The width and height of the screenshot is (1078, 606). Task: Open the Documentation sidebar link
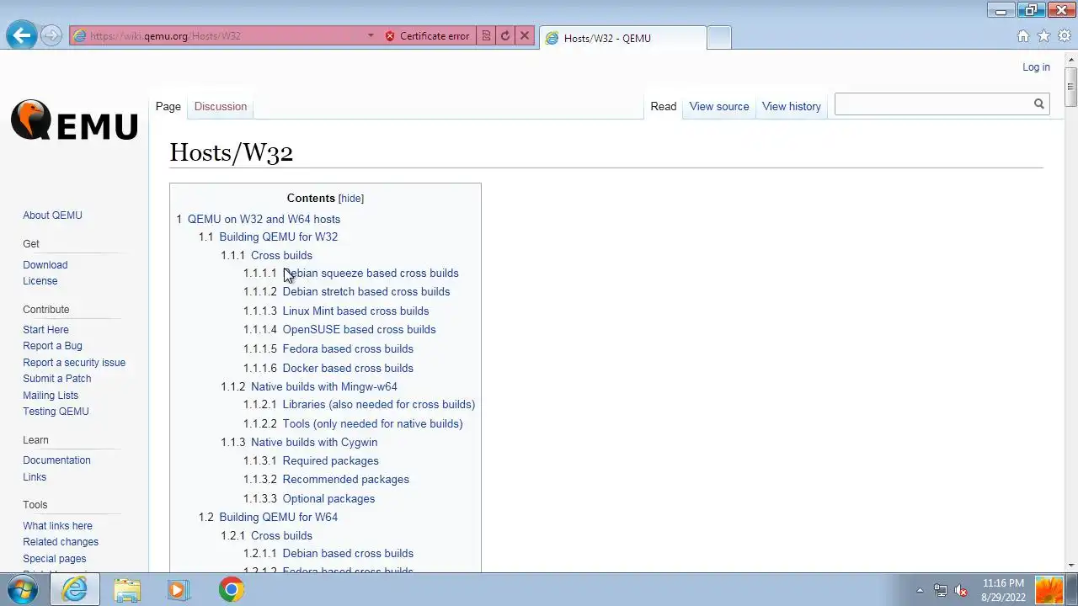tap(56, 460)
